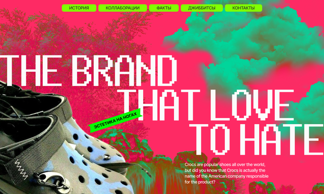Click the zigzag stitched strap tag

click(x=21, y=169)
